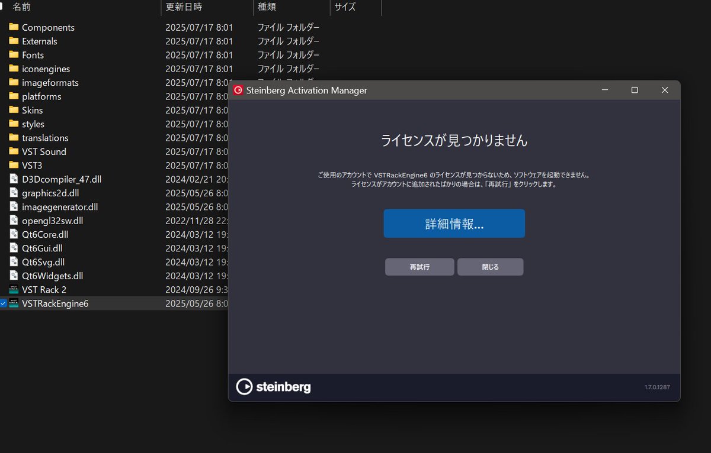Select the VST Sound file name

(44, 151)
